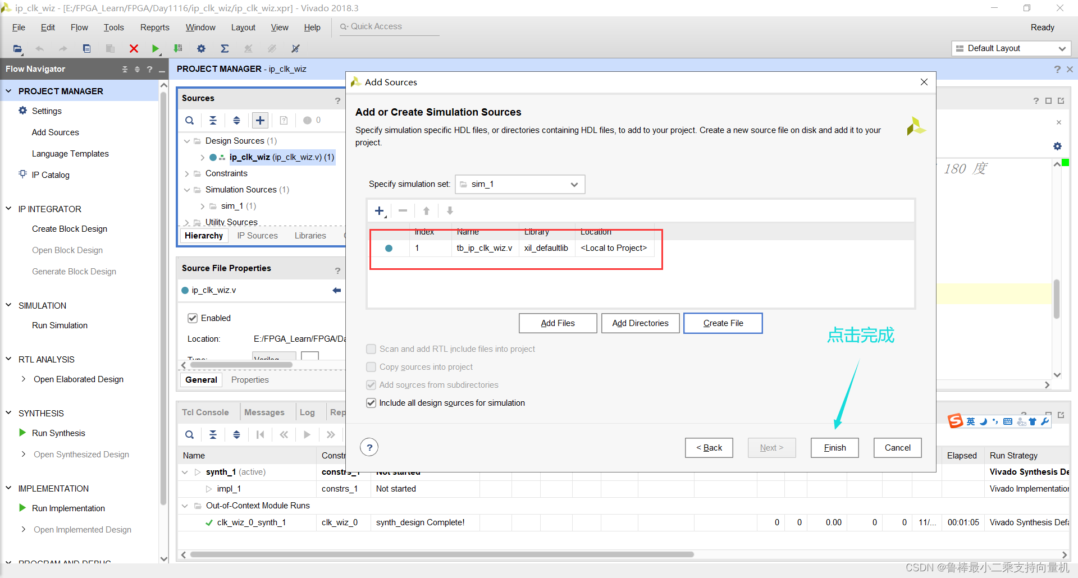
Task: Expand Open Elaborated Design
Action: tap(23, 379)
